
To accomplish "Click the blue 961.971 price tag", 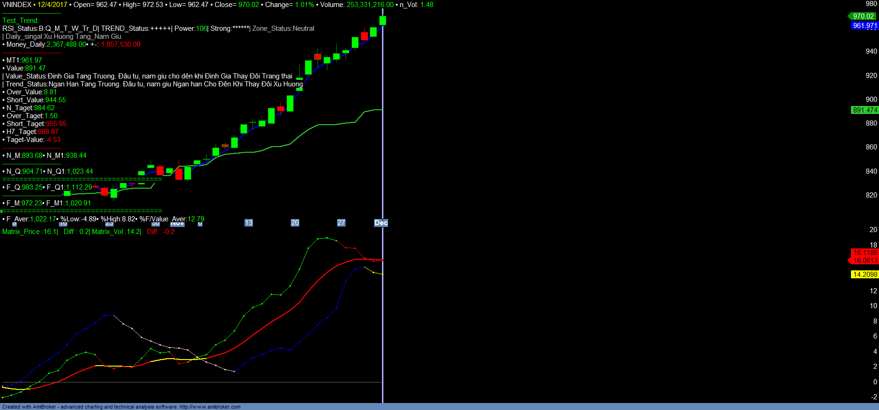I will (865, 26).
